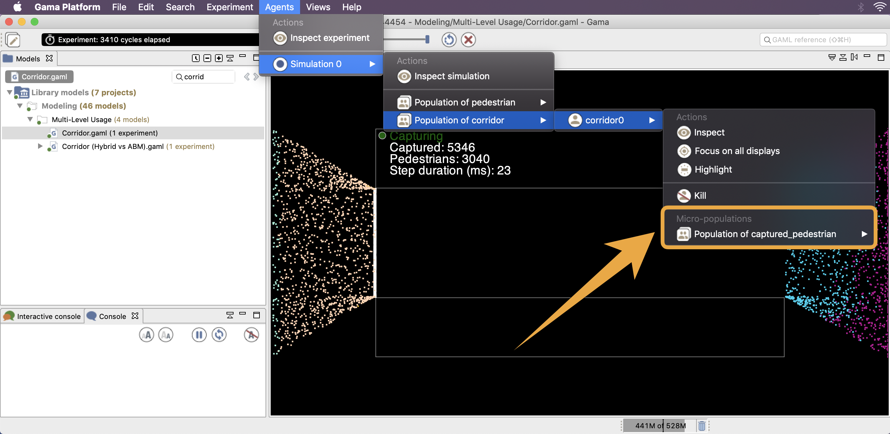Click the red close experiment icon
Image resolution: width=890 pixels, height=434 pixels.
point(468,39)
